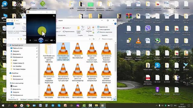Select Как скачать резюме бесплатные бланки.mp4
The height and width of the screenshot is (108, 193).
[x=106, y=73]
